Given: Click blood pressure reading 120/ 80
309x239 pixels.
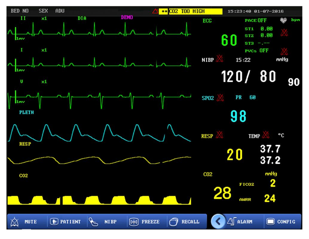Looking at the screenshot, I should 249,76.
